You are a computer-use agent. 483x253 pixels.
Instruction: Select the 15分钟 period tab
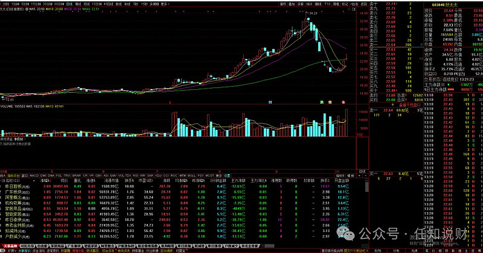(x=36, y=4)
